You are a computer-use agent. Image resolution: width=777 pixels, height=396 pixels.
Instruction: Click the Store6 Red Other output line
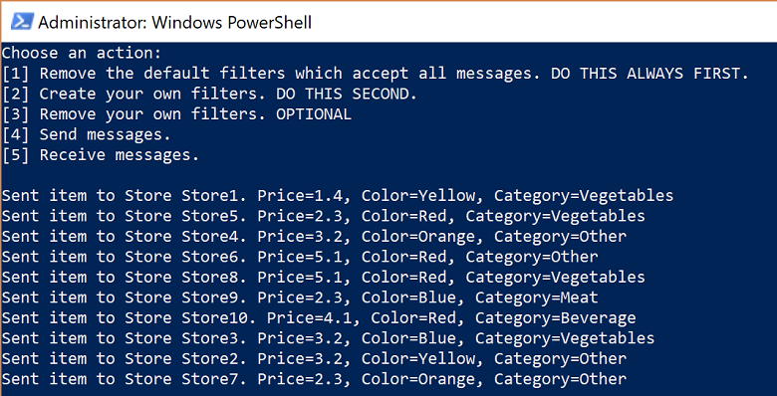click(x=300, y=257)
